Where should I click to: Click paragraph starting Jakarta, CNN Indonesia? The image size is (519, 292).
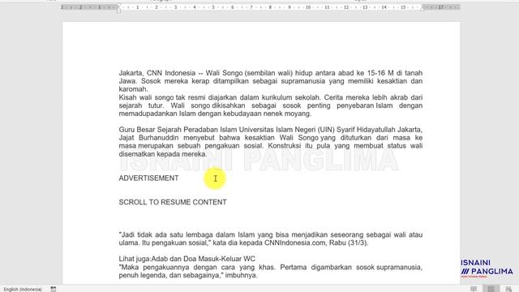click(x=270, y=81)
